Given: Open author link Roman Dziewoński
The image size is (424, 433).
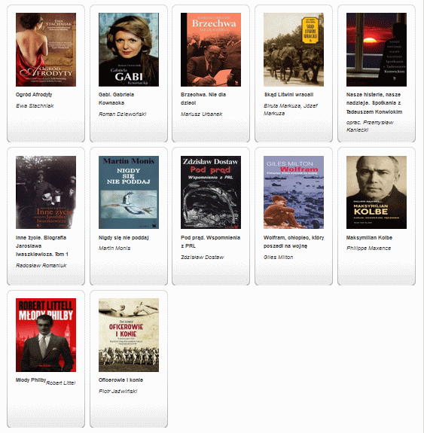Looking at the screenshot, I should pyautogui.click(x=122, y=114).
